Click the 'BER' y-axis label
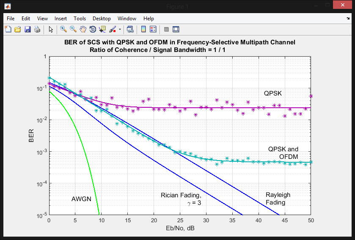 pos(31,136)
